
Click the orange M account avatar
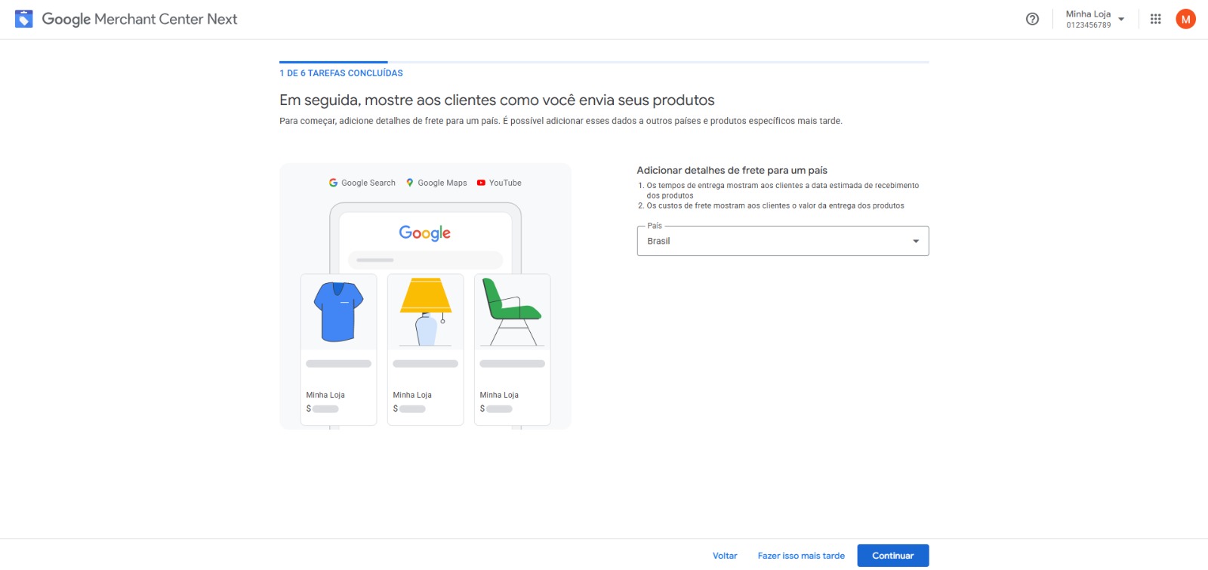tap(1185, 20)
